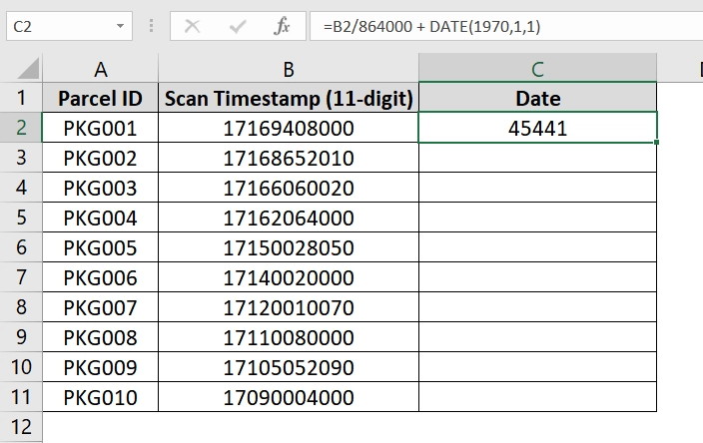
Task: Click the Date cell showing 45441
Action: (x=537, y=128)
